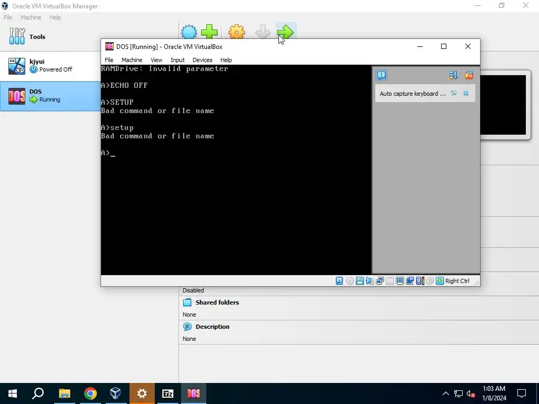Dismiss the Auto capture keyboard notification
539x404 pixels.
point(466,93)
